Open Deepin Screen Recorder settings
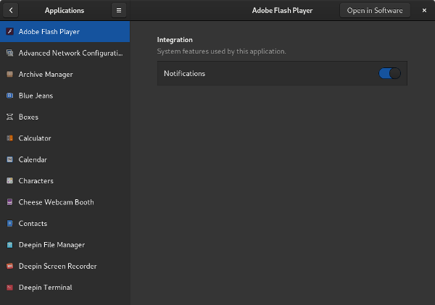This screenshot has width=435, height=305. click(65, 266)
